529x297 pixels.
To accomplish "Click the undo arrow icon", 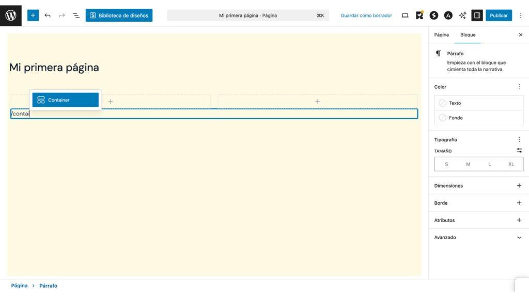I will [x=48, y=15].
